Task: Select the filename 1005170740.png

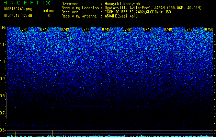Action: pyautogui.click(x=18, y=9)
